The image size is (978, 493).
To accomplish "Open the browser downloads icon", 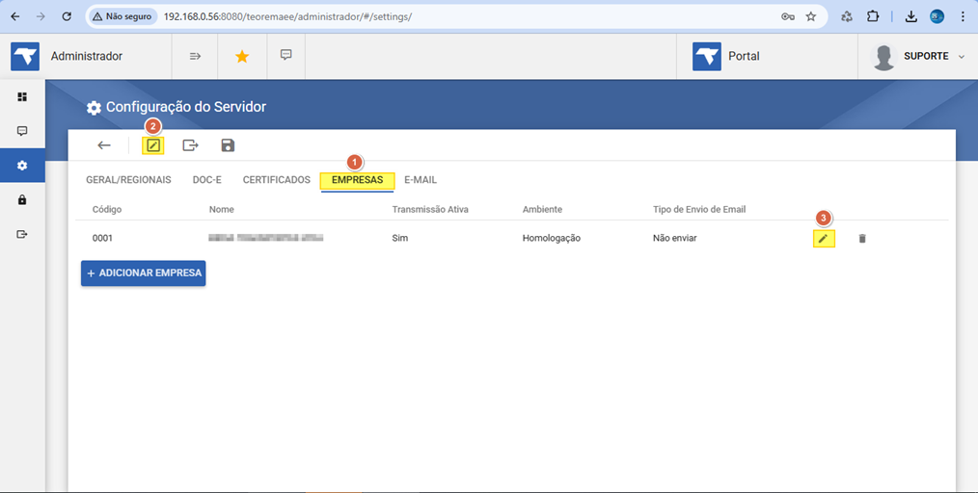I will [911, 16].
